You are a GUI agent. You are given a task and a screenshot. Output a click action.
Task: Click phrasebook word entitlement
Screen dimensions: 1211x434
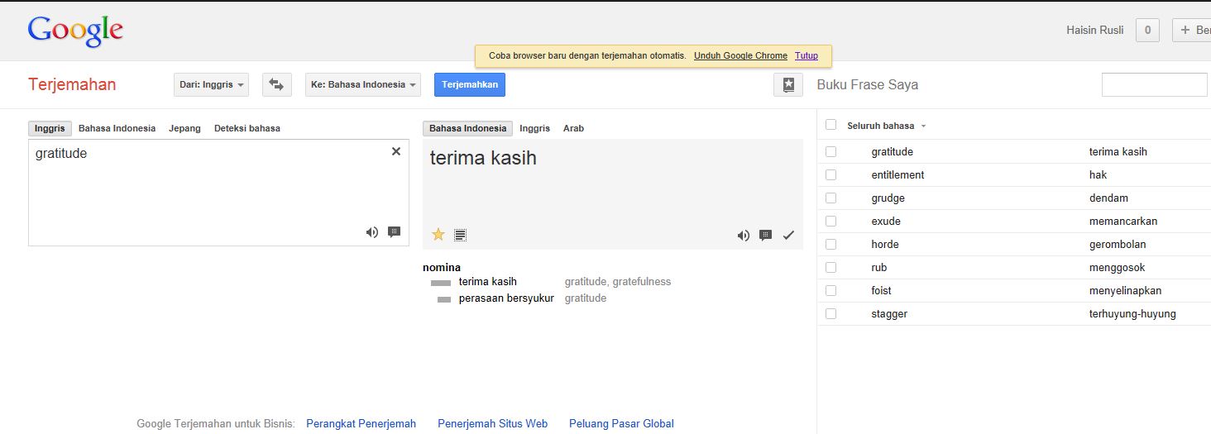897,174
